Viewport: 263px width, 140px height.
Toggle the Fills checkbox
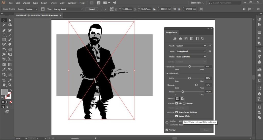[177, 103]
